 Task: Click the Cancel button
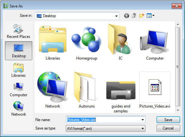click(168, 128)
